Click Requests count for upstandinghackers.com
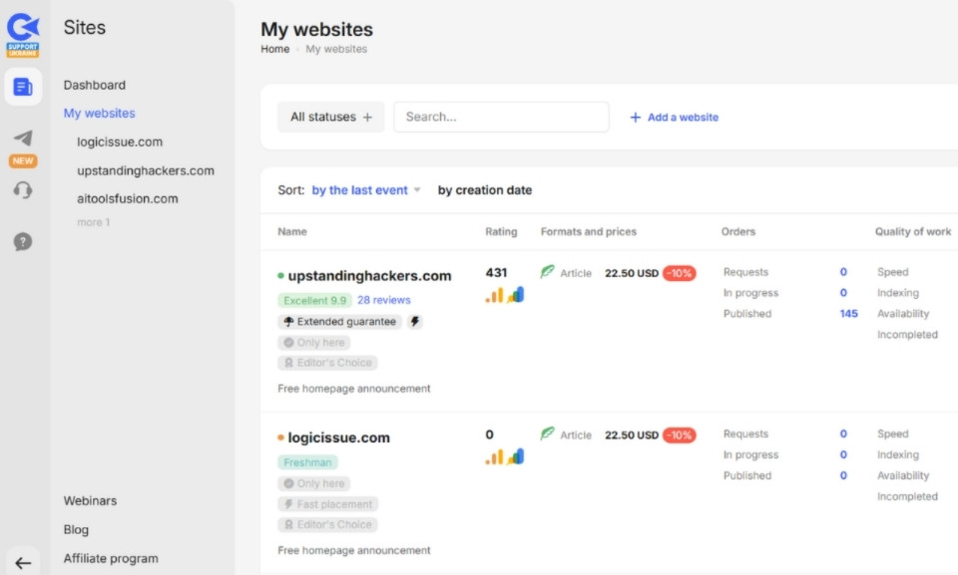The height and width of the screenshot is (575, 958). pos(843,272)
